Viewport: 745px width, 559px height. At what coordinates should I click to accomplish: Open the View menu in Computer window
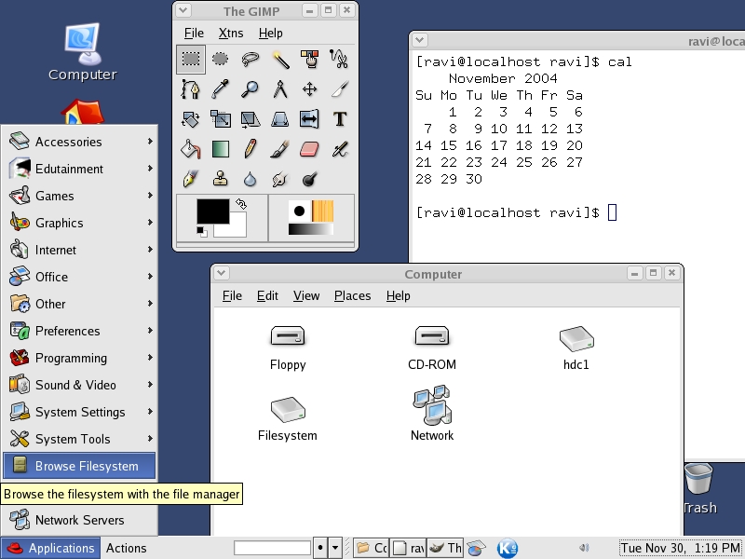(x=306, y=295)
